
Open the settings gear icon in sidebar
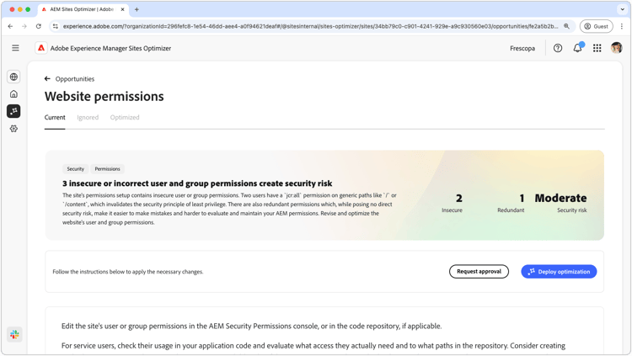pyautogui.click(x=13, y=129)
